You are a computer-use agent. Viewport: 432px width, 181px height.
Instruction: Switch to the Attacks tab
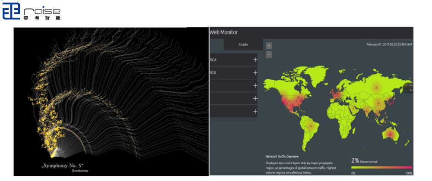tap(243, 44)
